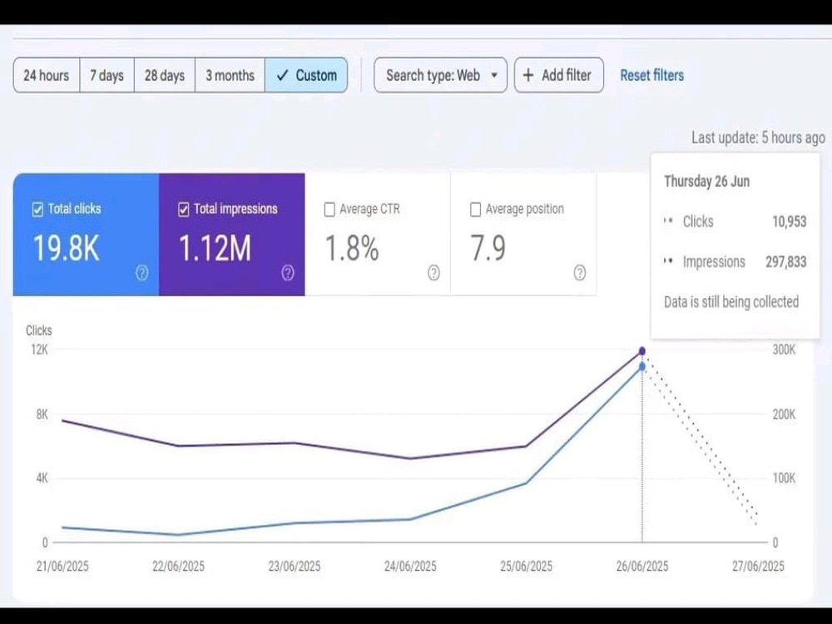
Task: Click the plus icon in Add filter
Action: click(x=528, y=76)
